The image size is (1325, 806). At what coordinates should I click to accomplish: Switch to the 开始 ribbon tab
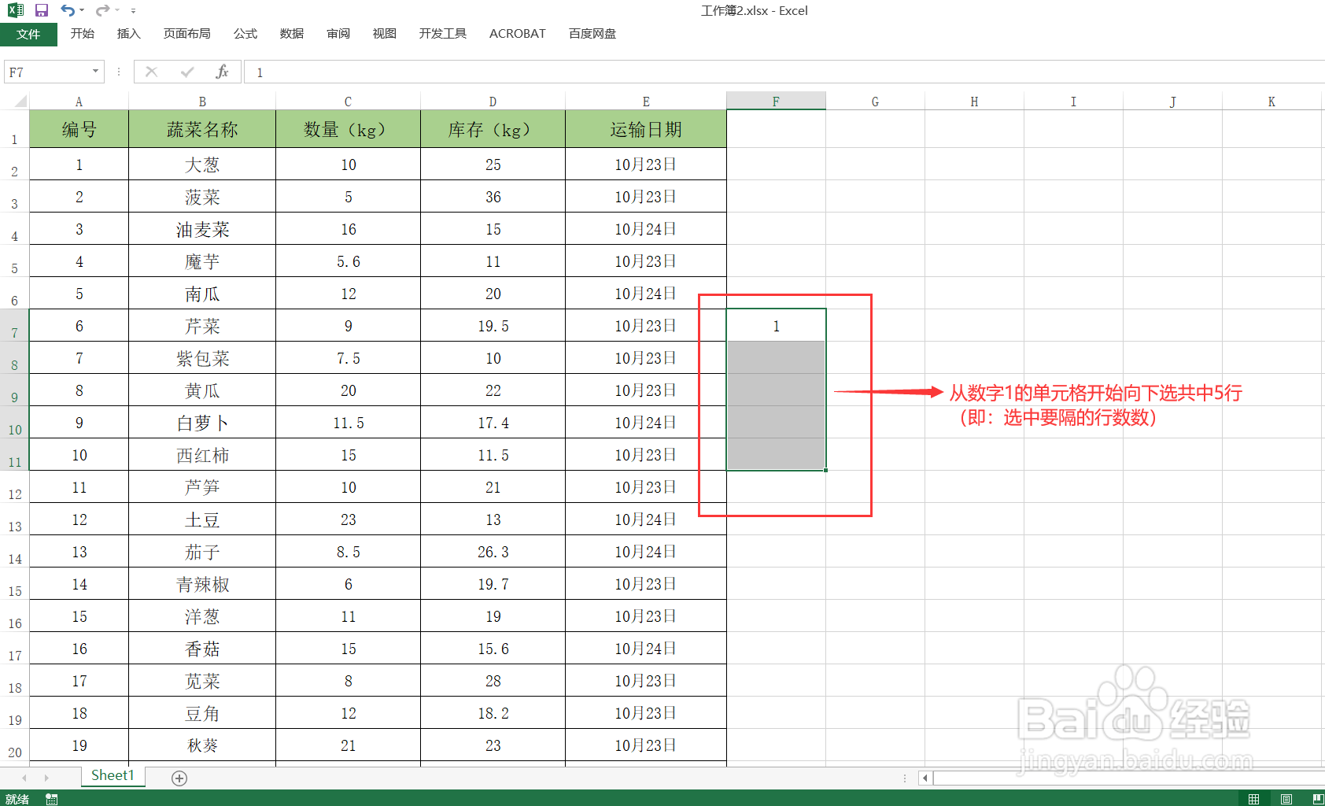click(x=82, y=34)
